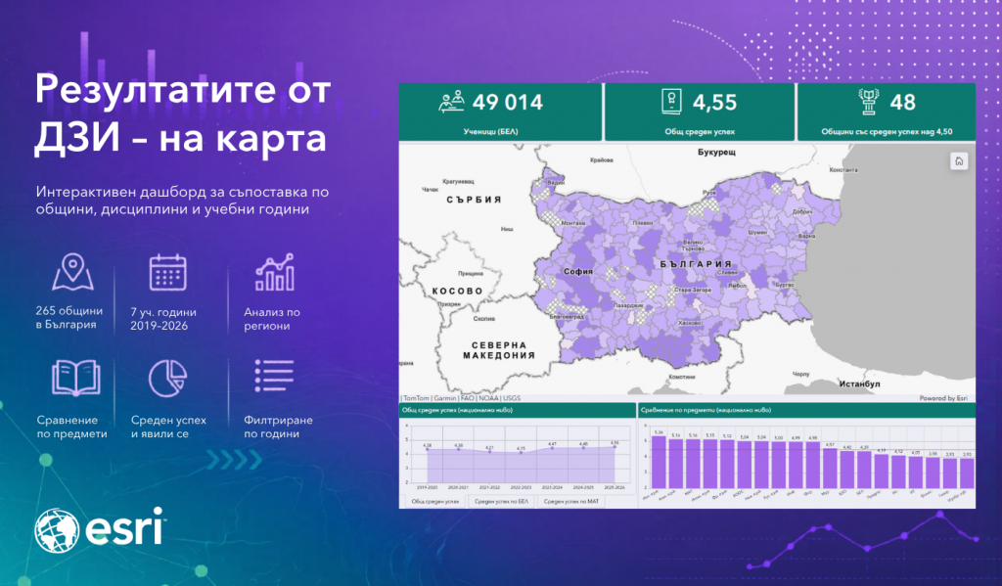
Task: Click the Добрич label on the map
Action: [x=802, y=211]
